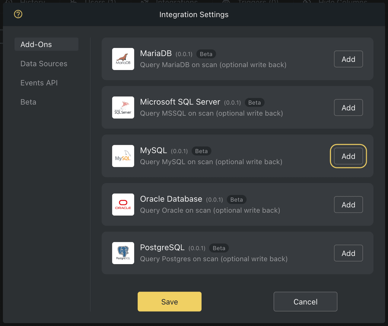This screenshot has width=388, height=326.
Task: Click the PostgreSQL title text
Action: (162, 248)
